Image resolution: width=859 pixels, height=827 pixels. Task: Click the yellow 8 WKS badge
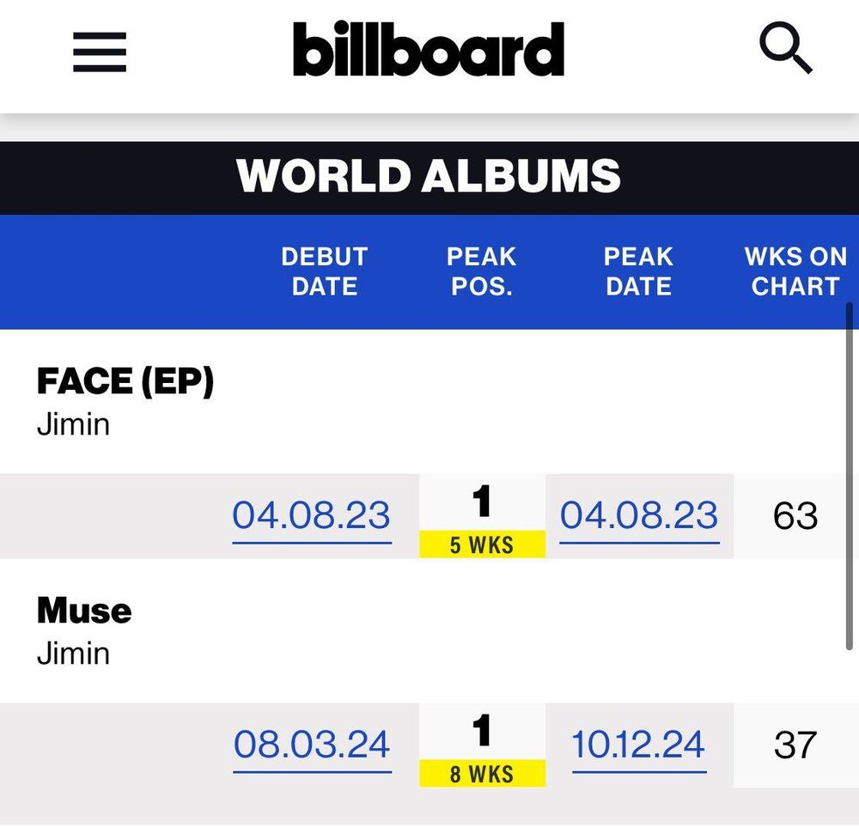pos(482,774)
